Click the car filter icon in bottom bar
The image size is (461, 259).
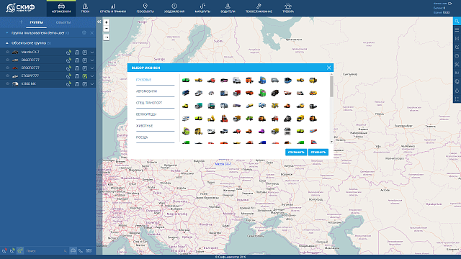click(73, 250)
